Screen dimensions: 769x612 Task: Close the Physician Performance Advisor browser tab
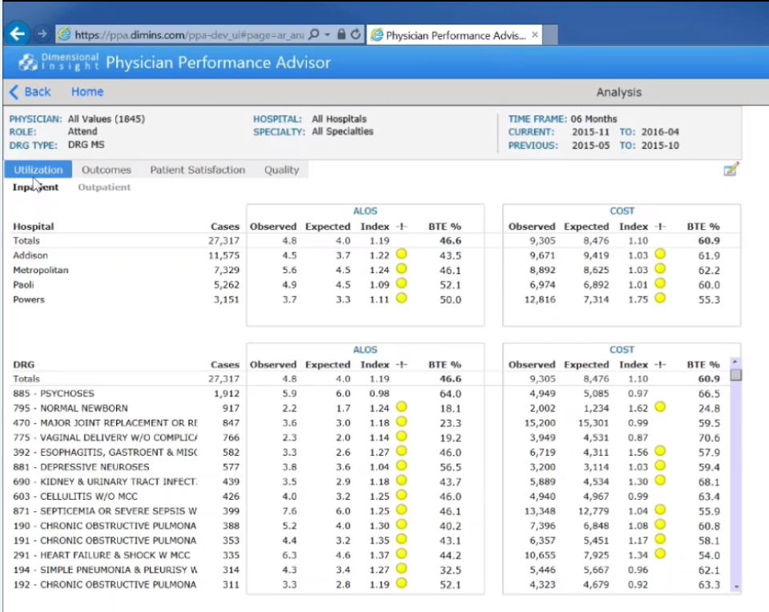535,35
